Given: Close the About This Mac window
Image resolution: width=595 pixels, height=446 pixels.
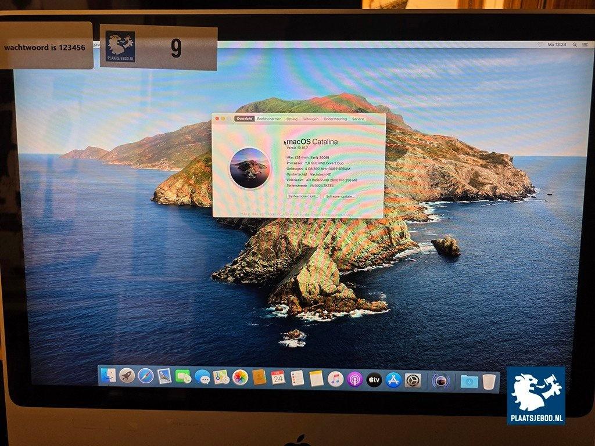Looking at the screenshot, I should (x=217, y=118).
